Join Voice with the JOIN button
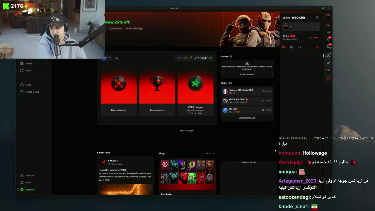375x211 pixels. [314, 38]
